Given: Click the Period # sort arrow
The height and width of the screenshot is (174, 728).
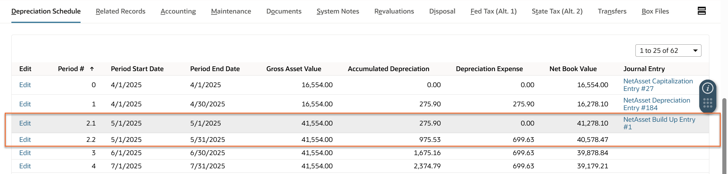Looking at the screenshot, I should pyautogui.click(x=92, y=69).
